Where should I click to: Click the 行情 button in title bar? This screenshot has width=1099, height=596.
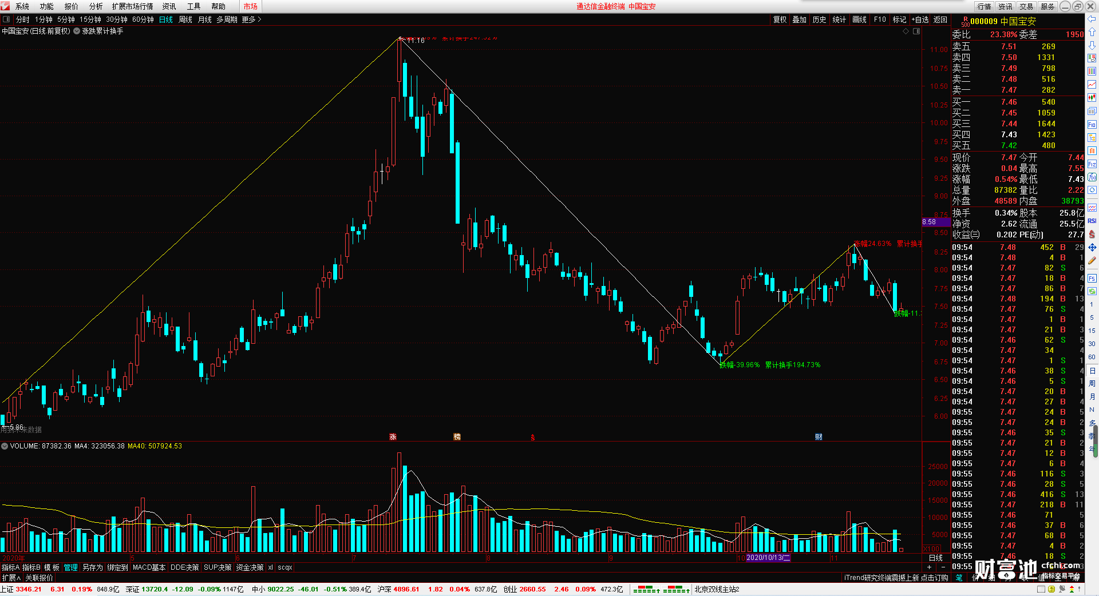pos(985,6)
